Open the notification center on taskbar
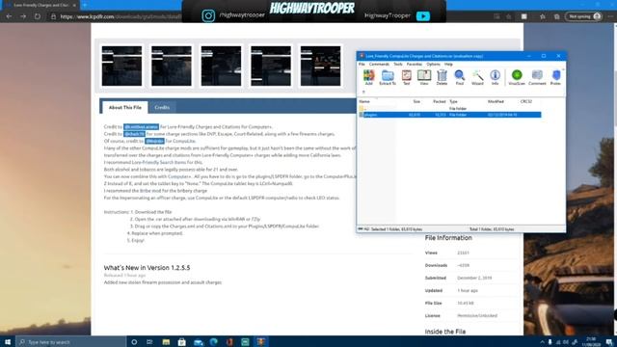This screenshot has width=617, height=347. 609,342
